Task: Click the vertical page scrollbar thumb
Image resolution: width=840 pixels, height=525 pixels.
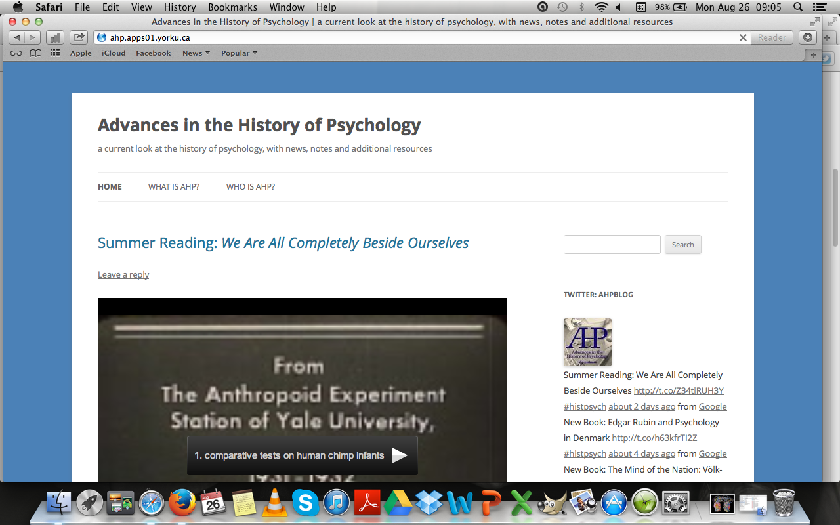Action: (835, 207)
